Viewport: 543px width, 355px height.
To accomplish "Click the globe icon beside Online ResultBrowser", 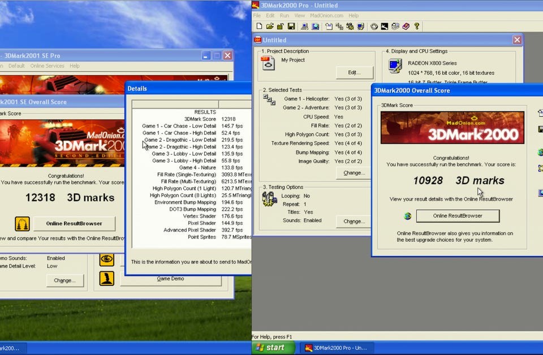I will (407, 216).
